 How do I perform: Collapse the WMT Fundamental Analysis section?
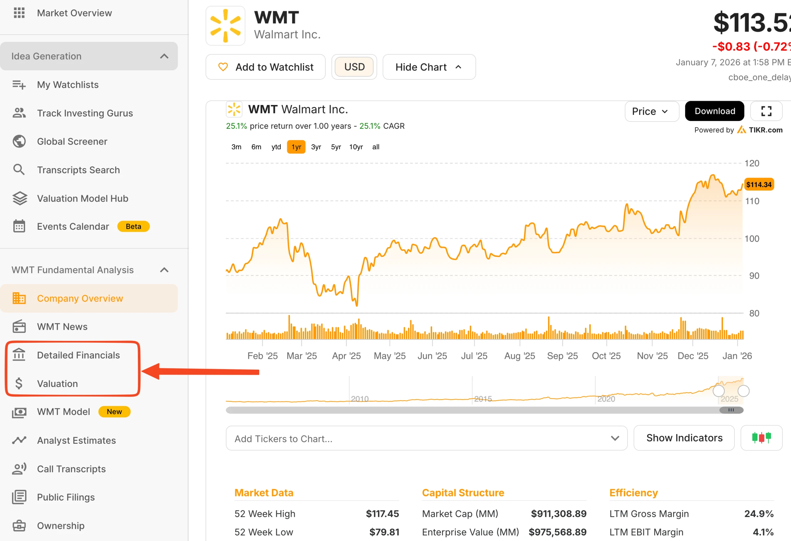(x=164, y=270)
